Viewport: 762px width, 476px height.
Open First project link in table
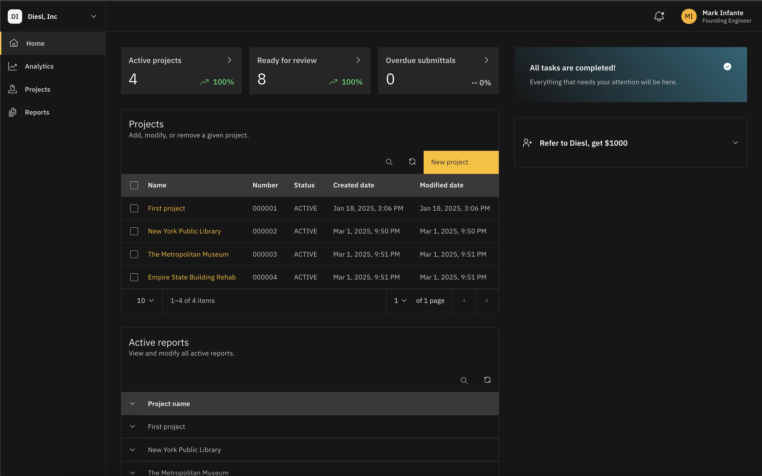166,208
